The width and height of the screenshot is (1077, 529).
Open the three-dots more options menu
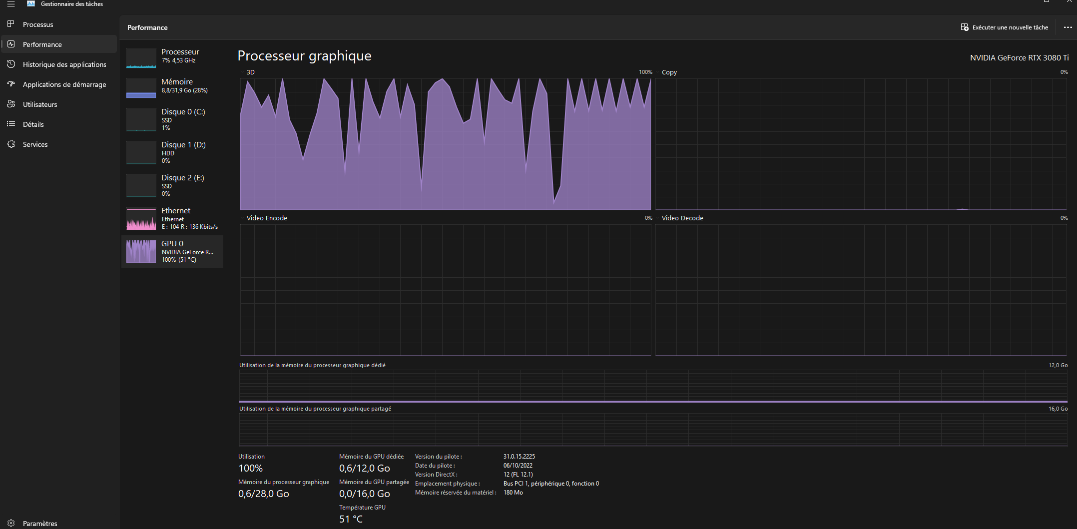[x=1068, y=27]
